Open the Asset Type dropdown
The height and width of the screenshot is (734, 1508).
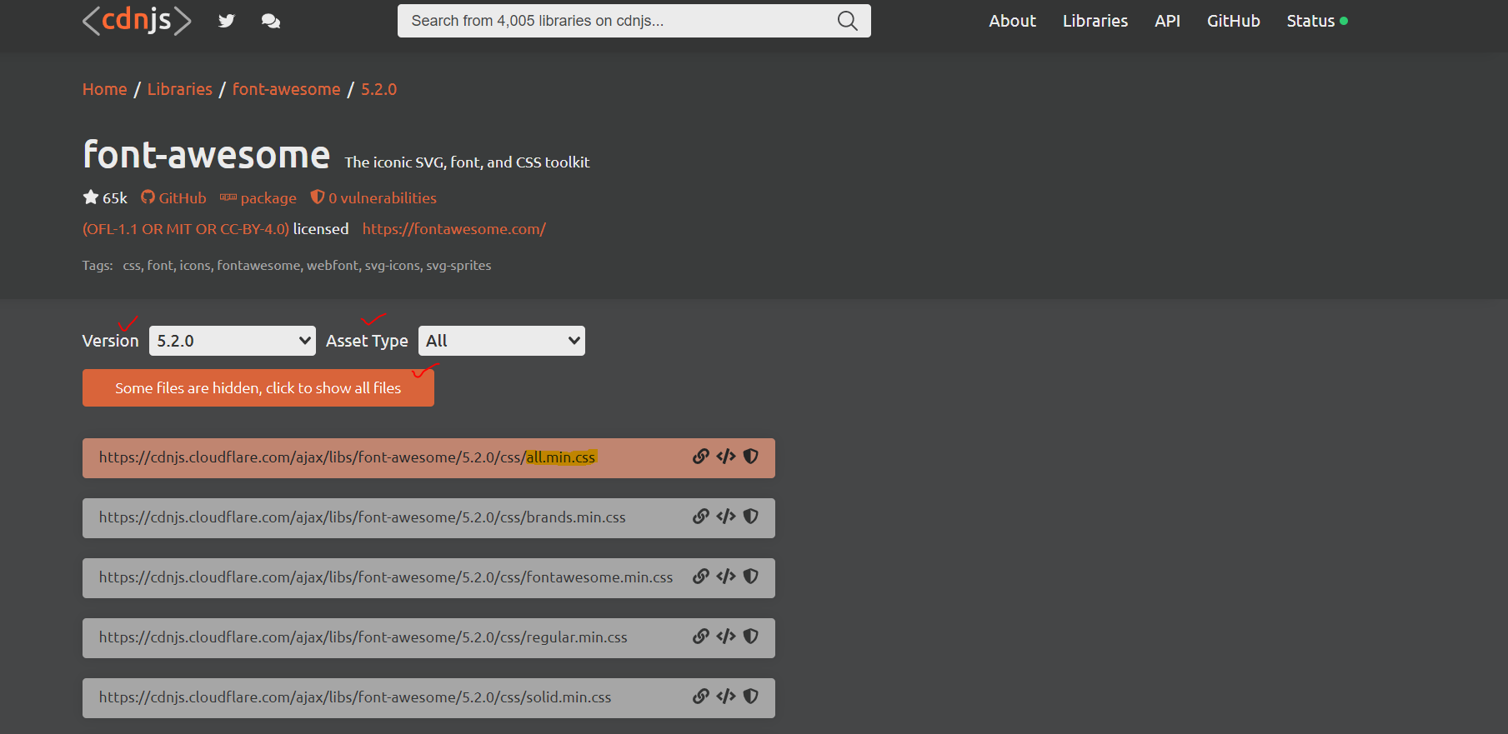(x=502, y=341)
